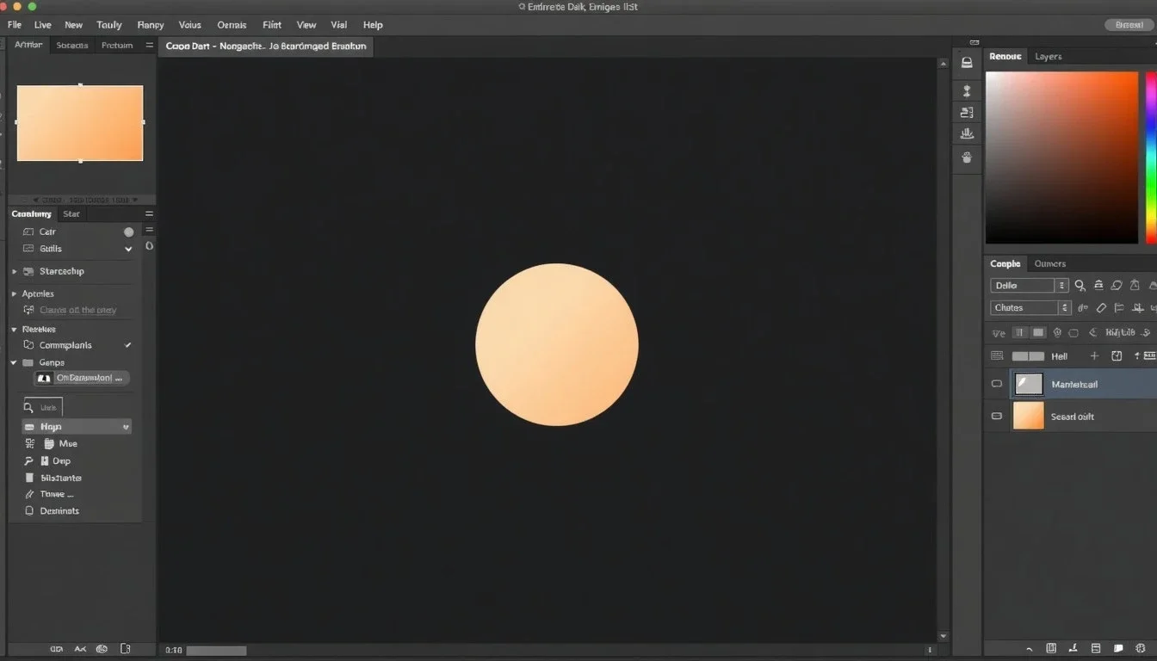Click the printer-like icon in the right tool strip
Image resolution: width=1157 pixels, height=661 pixels.
[967, 63]
